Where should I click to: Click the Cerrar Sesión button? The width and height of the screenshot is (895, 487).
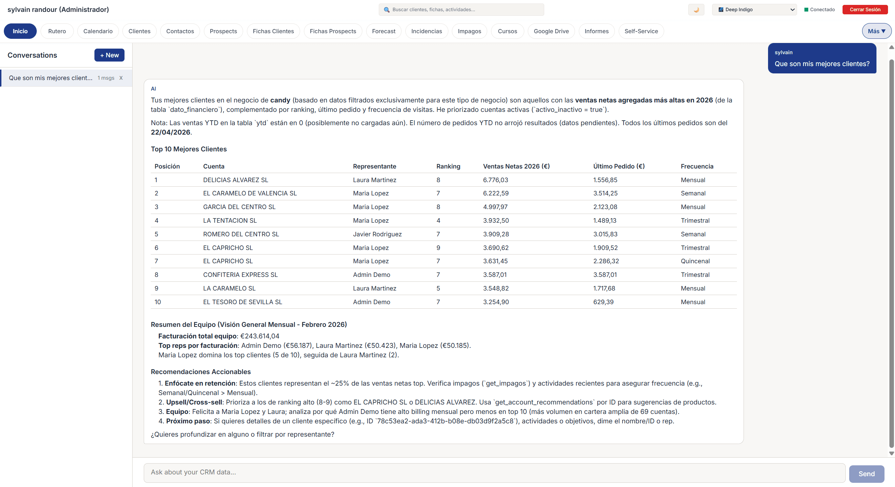click(x=865, y=9)
